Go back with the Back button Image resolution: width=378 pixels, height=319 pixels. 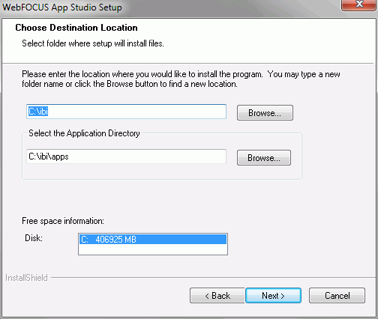(x=217, y=296)
